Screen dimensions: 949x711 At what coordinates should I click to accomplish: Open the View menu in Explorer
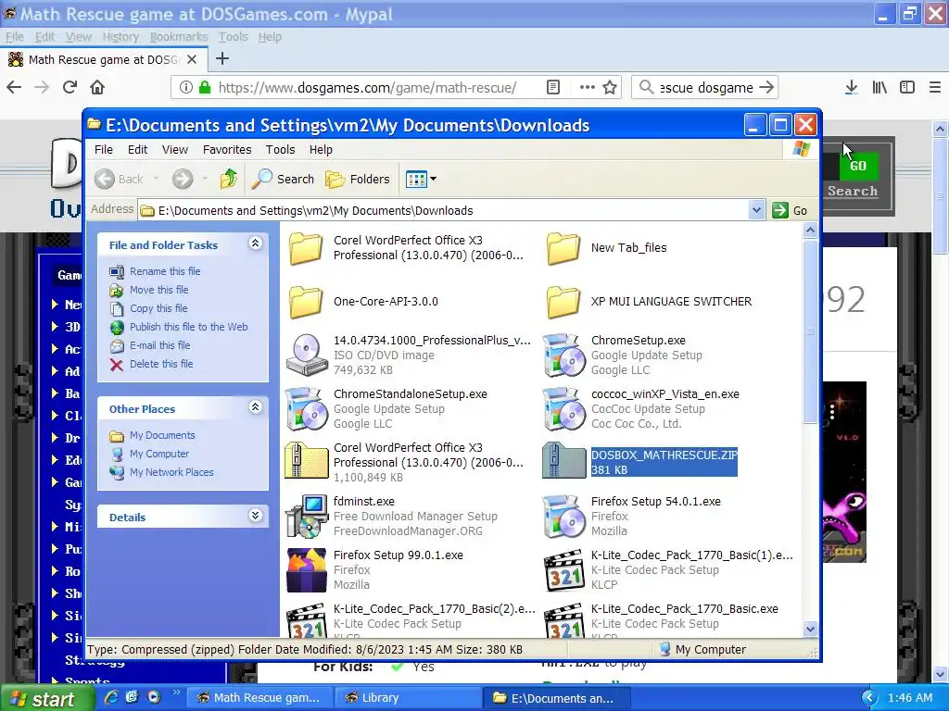(175, 149)
